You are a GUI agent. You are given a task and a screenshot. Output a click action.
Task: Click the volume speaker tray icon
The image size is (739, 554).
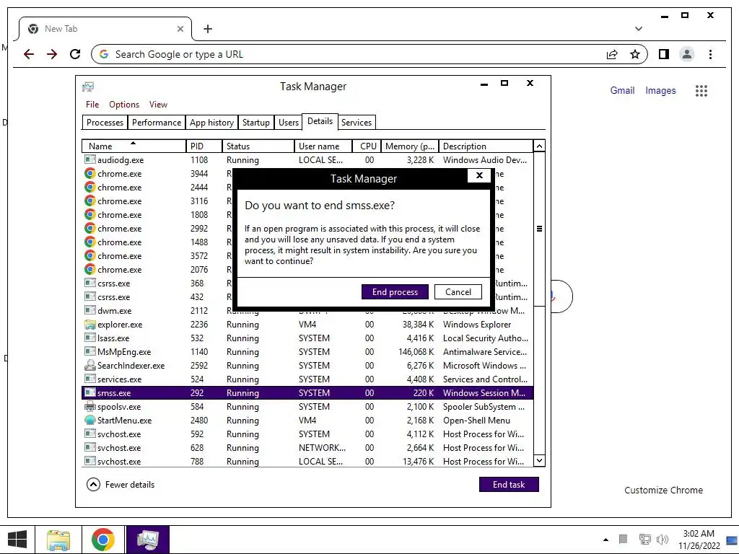663,540
